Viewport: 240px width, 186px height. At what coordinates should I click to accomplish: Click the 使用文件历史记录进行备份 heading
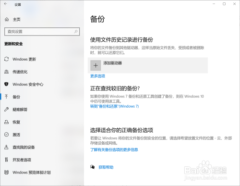point(121,40)
